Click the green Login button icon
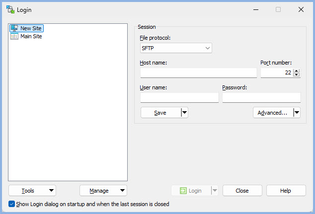Screen dimensions: 315x214 click(x=183, y=191)
